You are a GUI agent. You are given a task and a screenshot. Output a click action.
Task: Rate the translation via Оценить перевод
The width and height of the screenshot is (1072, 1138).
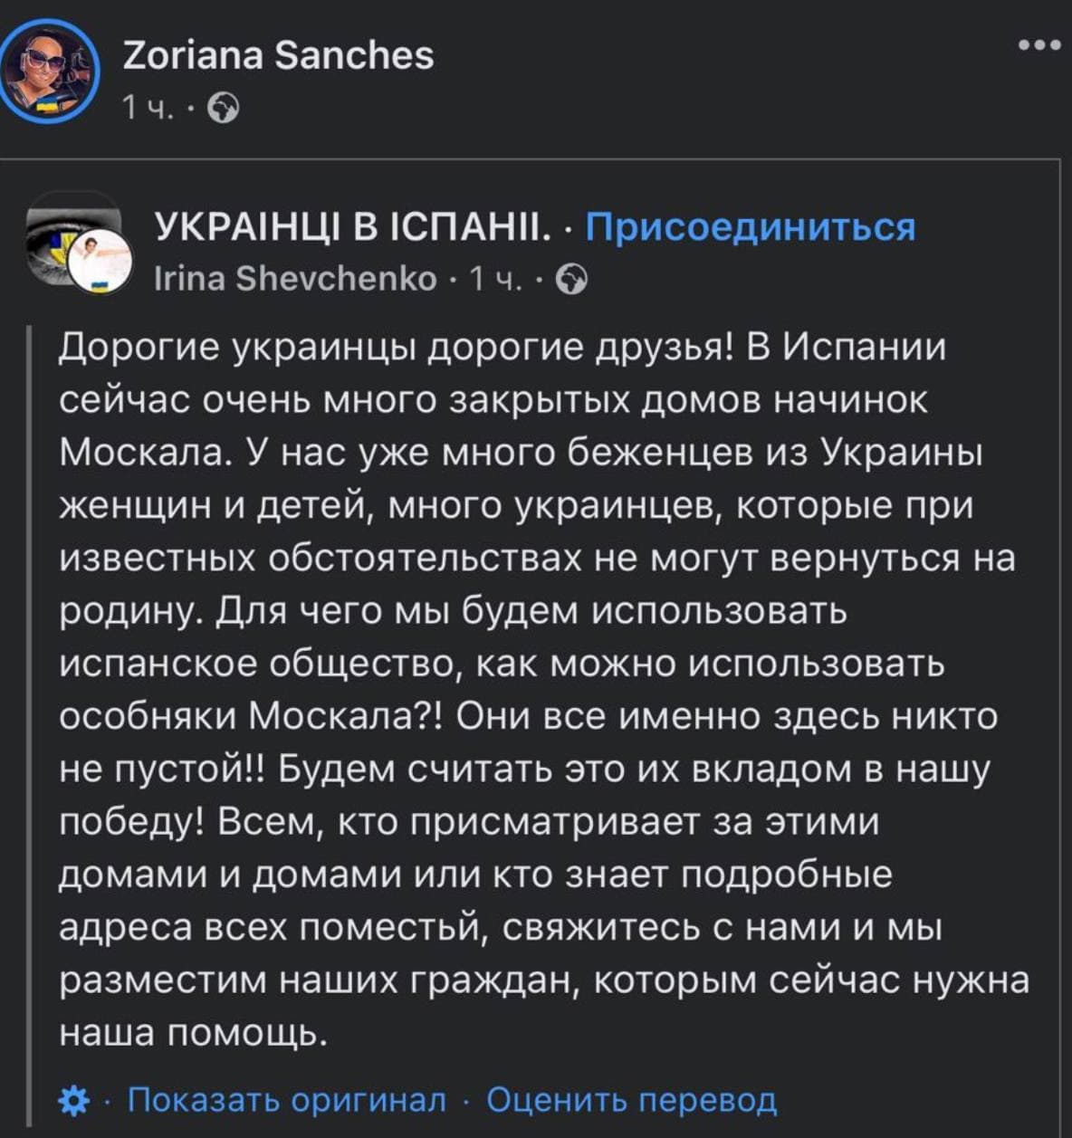point(631,1100)
